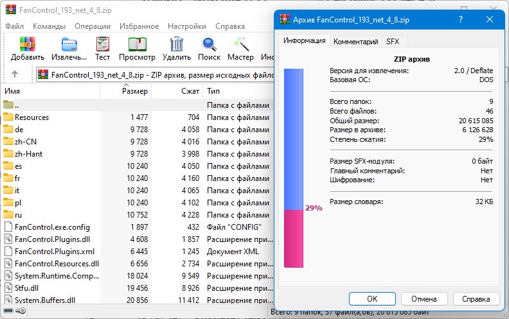Switch to the Комментарий tab

[x=356, y=42]
